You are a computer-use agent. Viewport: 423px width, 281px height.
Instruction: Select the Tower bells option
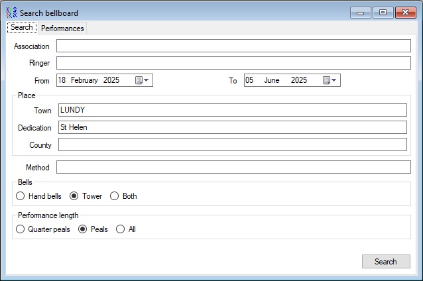(74, 196)
